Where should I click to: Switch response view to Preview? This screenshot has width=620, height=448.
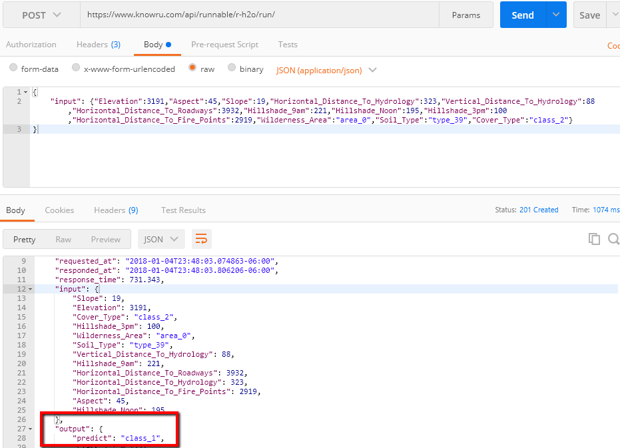click(106, 239)
